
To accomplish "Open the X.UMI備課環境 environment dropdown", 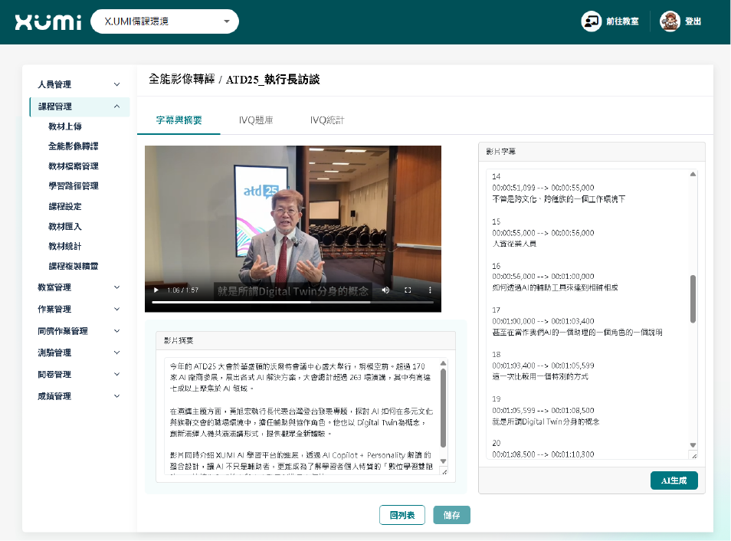I will 165,21.
